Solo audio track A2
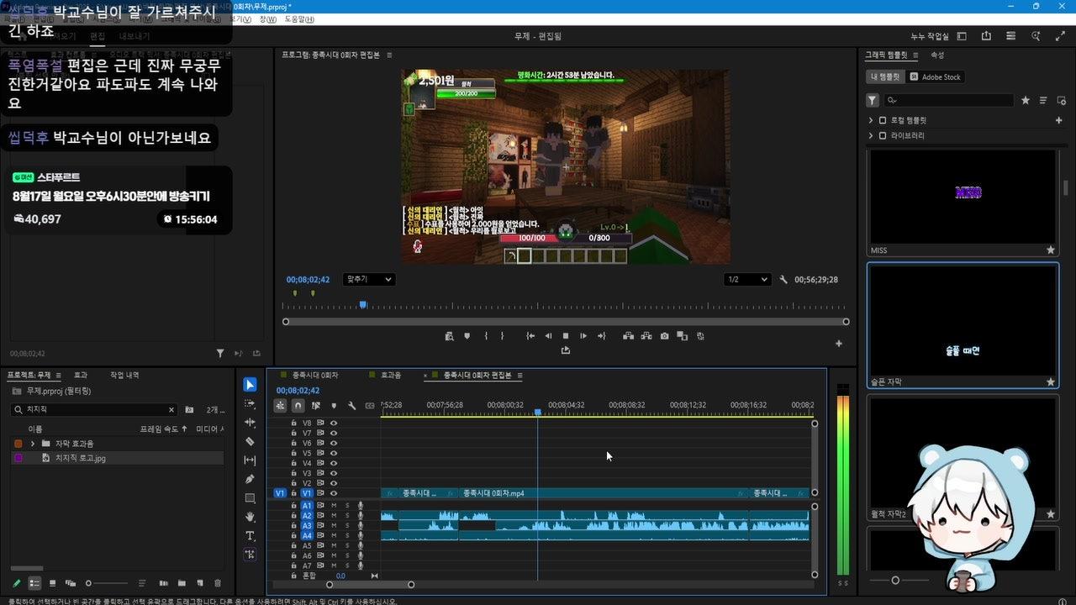The image size is (1076, 605). click(347, 516)
